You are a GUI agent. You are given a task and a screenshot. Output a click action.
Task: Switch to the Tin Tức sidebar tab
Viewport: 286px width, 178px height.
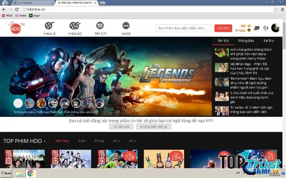pyautogui.click(x=223, y=41)
